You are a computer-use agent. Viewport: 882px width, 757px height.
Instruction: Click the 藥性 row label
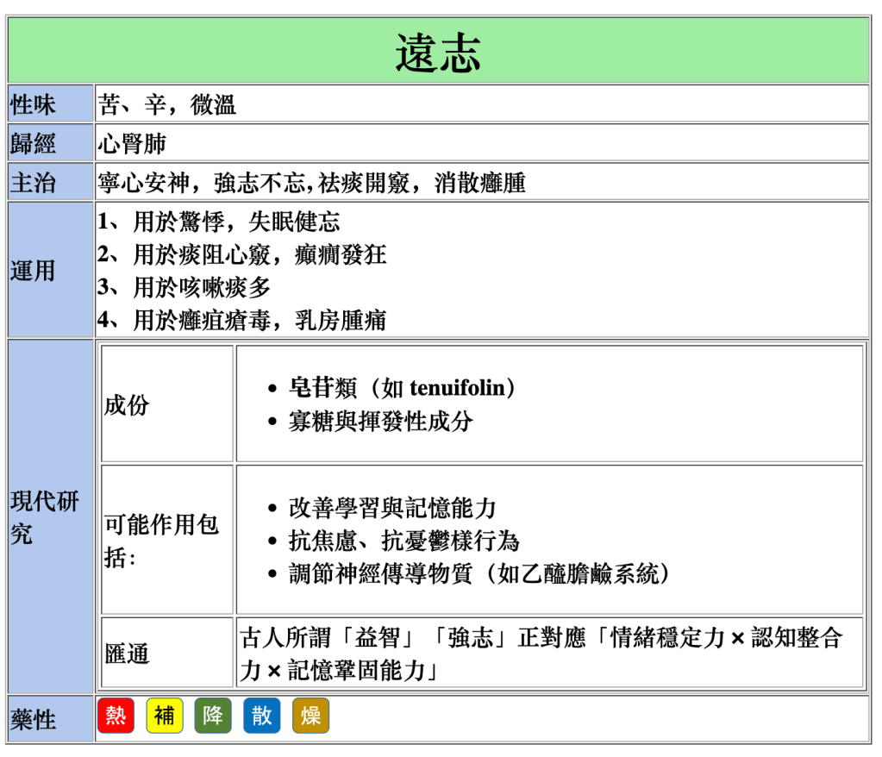(33, 718)
